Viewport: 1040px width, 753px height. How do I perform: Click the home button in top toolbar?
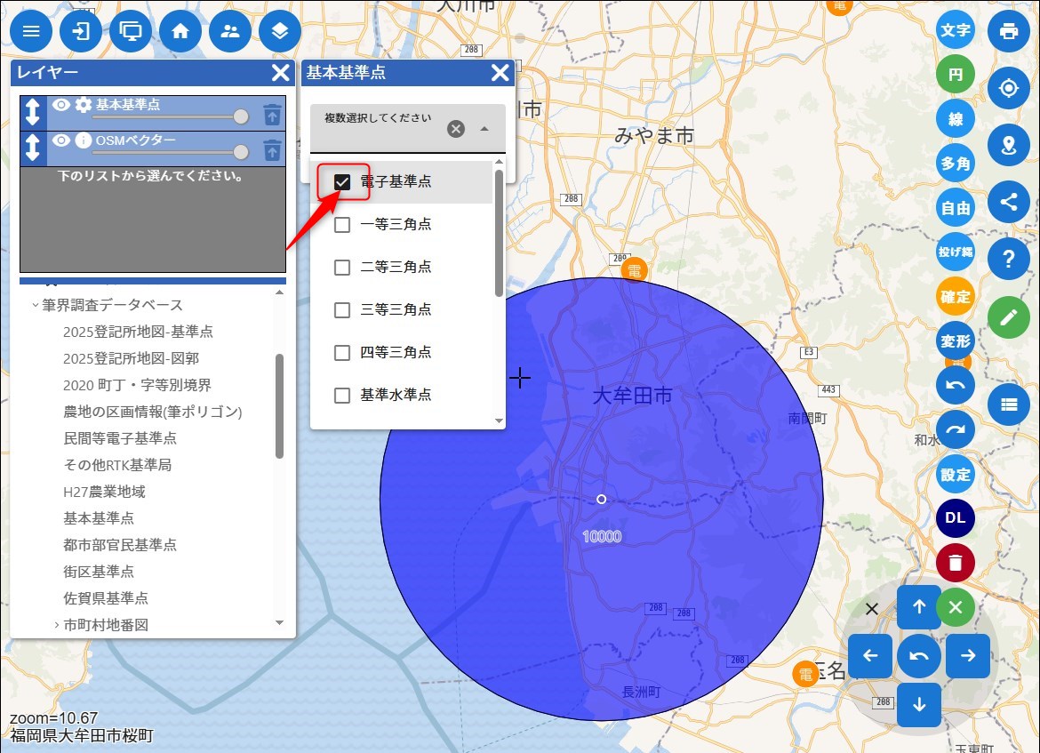[180, 31]
